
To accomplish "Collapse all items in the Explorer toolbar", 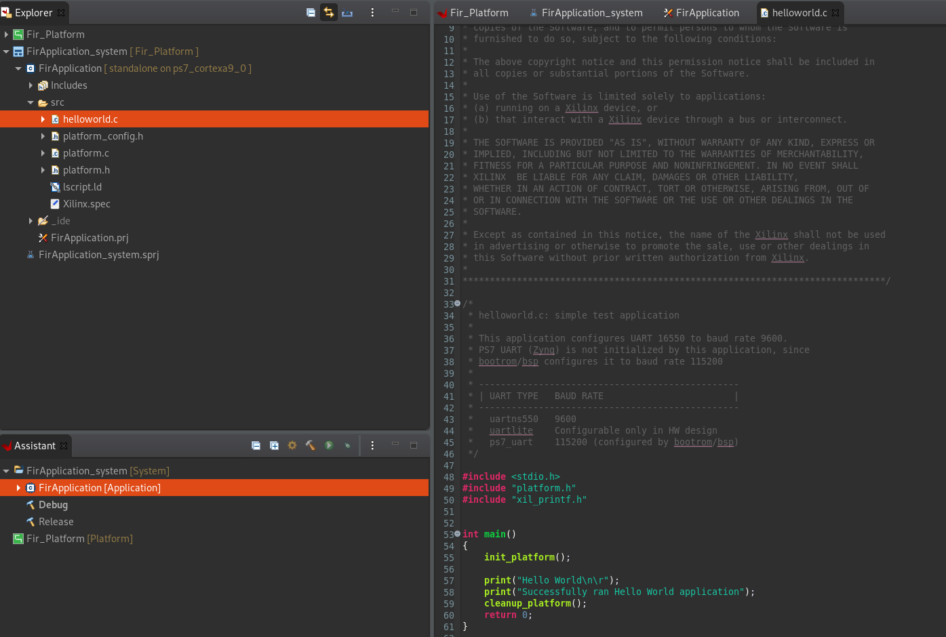I will pyautogui.click(x=311, y=12).
